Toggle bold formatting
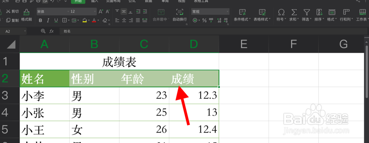This screenshot has width=369, height=143. coord(40,20)
